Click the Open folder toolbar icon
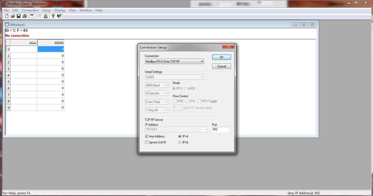The width and height of the screenshot is (373, 196). 13,16
